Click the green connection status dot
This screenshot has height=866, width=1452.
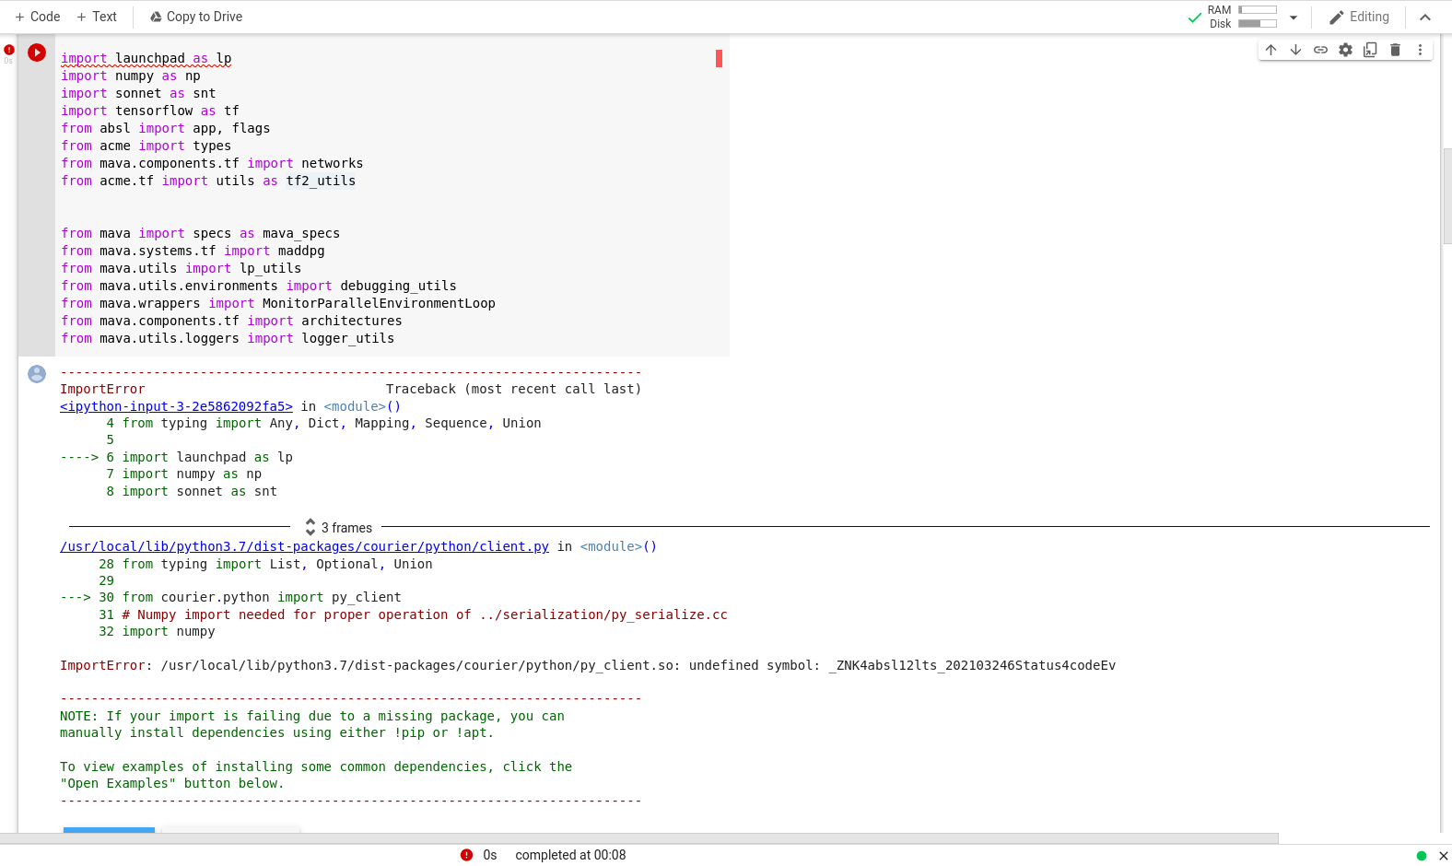pyautogui.click(x=1422, y=856)
